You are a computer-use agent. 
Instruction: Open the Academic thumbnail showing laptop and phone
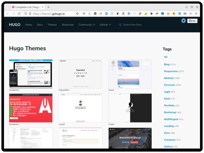coord(31,74)
